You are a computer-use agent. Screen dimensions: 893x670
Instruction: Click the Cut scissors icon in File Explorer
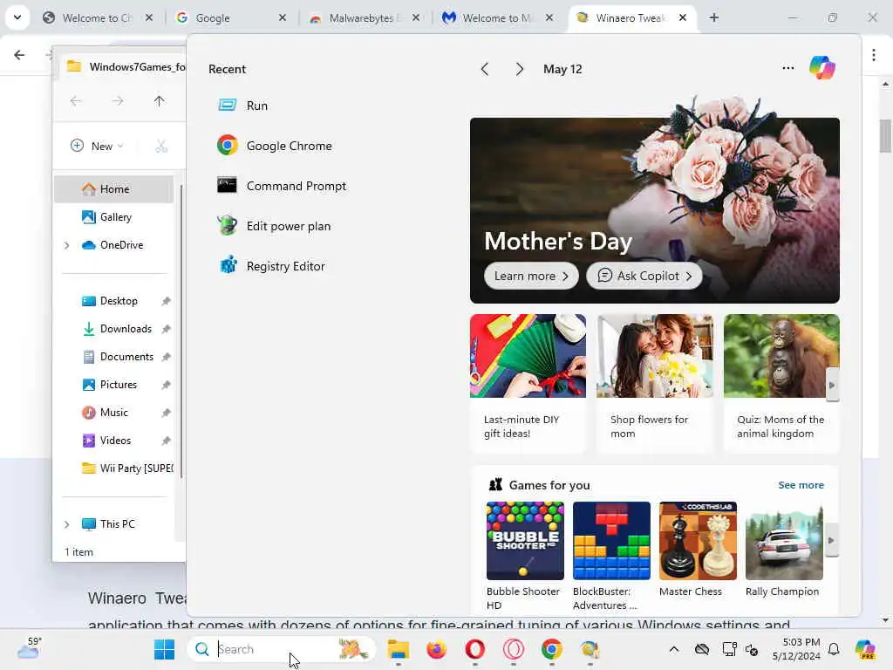click(161, 146)
